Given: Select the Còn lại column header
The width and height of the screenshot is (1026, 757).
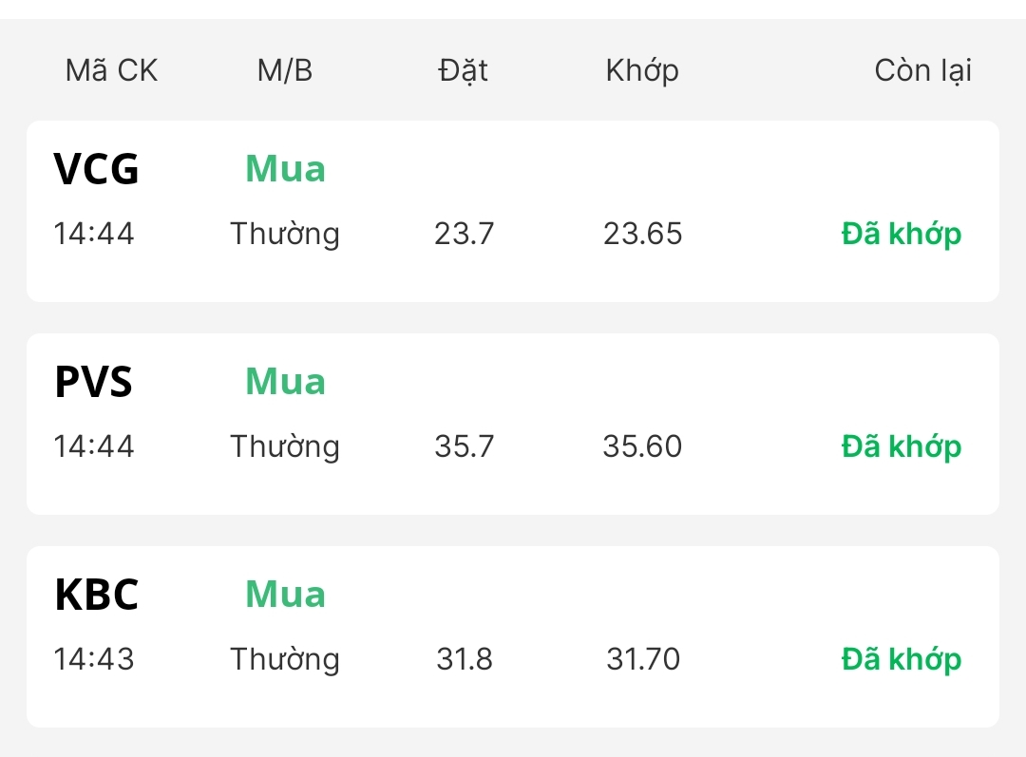Looking at the screenshot, I should (x=922, y=70).
